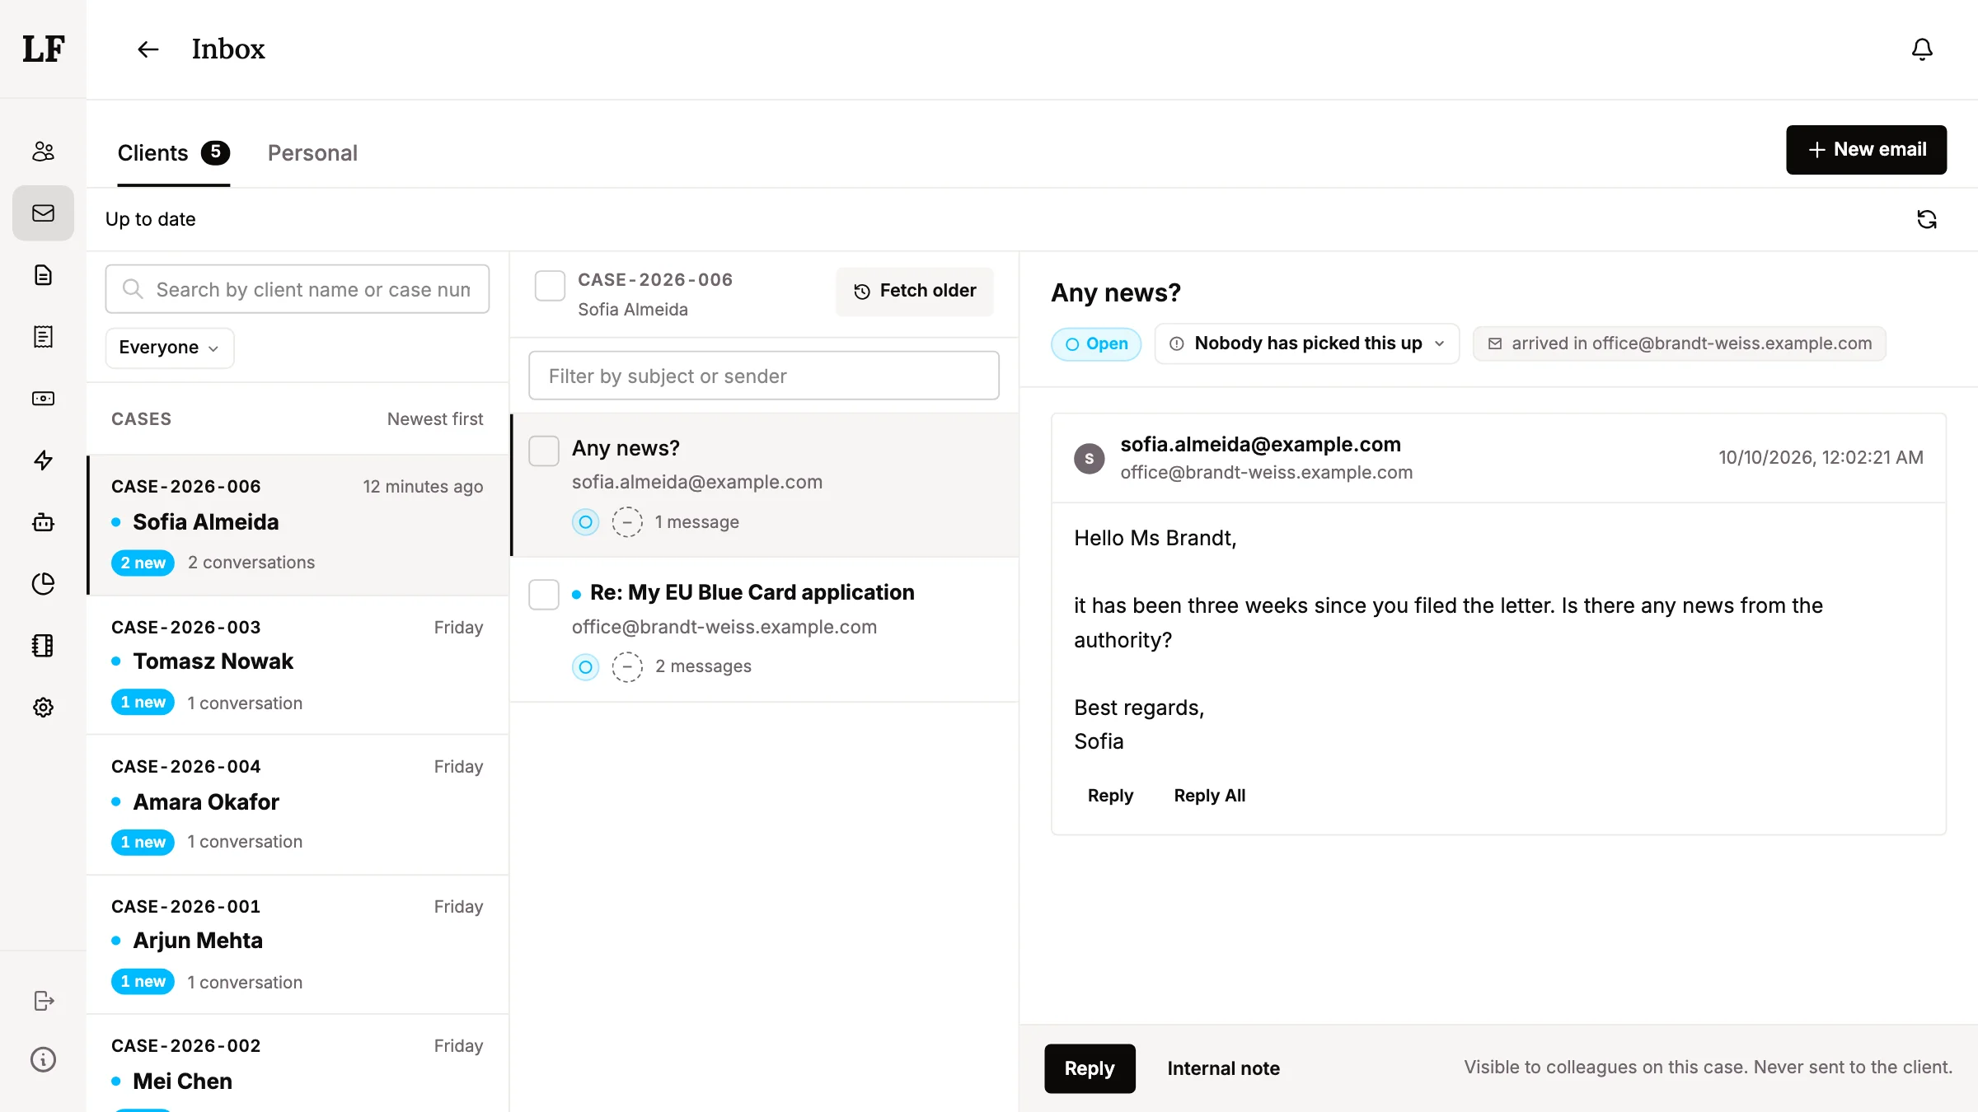Open the Nobody has picked this up dropdown

coord(1306,343)
